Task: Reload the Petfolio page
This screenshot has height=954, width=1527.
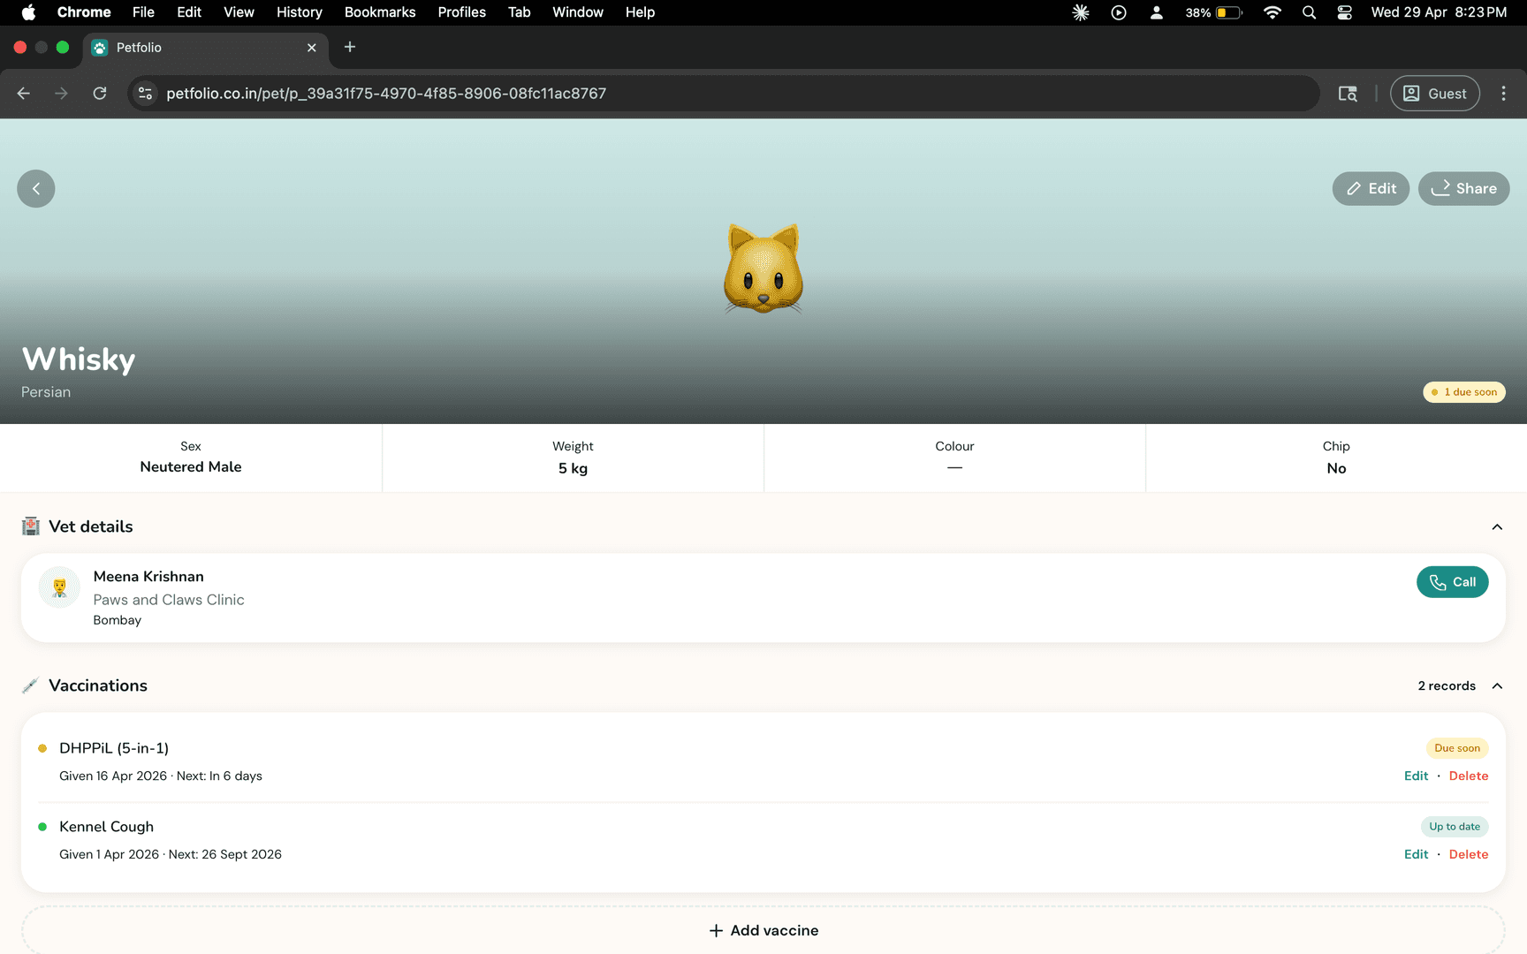Action: pyautogui.click(x=100, y=94)
